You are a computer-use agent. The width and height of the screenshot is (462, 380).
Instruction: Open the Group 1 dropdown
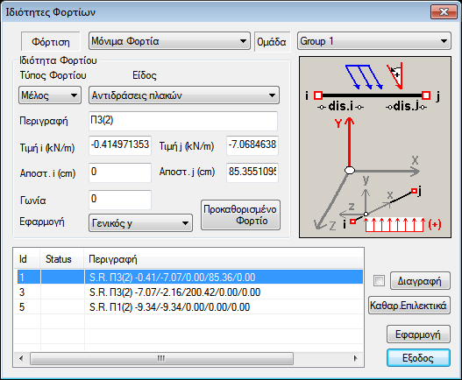pyautogui.click(x=374, y=41)
